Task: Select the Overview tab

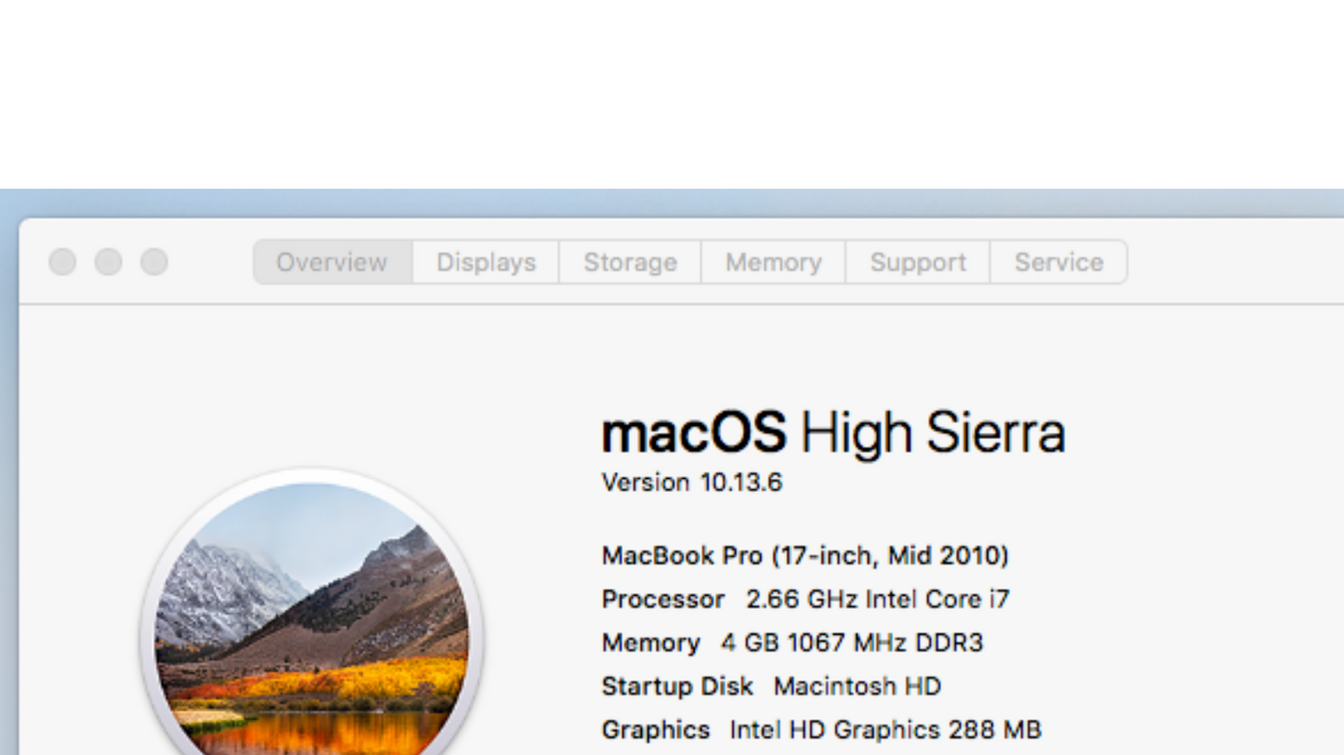Action: click(x=332, y=262)
